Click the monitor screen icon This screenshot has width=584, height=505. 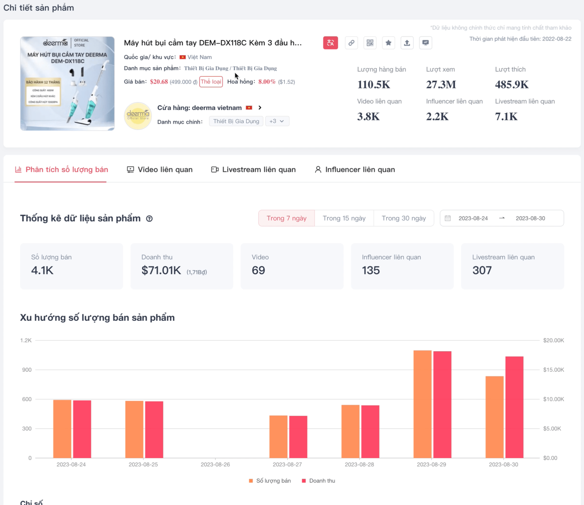[x=426, y=43]
